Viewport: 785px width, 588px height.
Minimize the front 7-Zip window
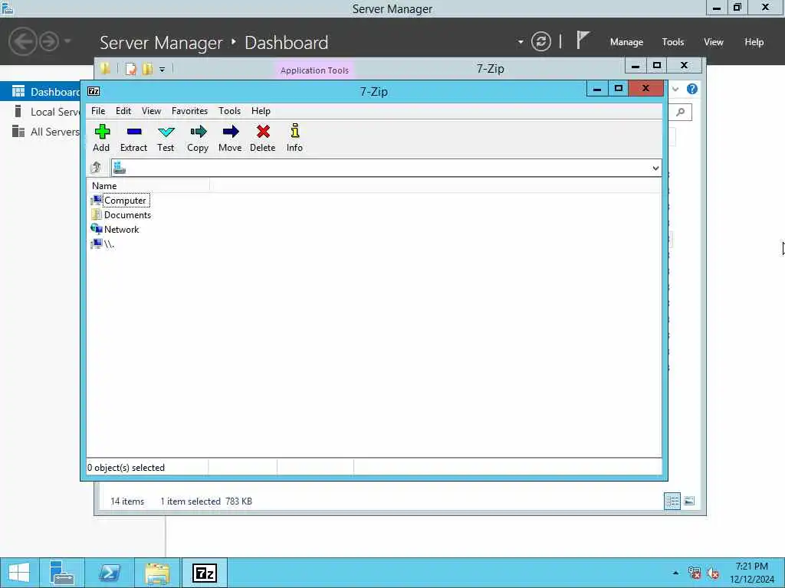pos(596,89)
